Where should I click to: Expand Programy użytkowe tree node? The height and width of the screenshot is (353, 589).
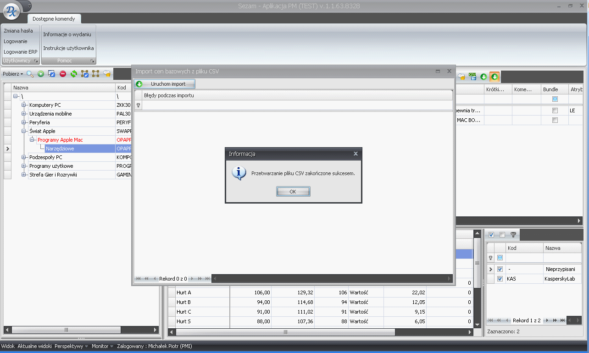click(x=24, y=166)
